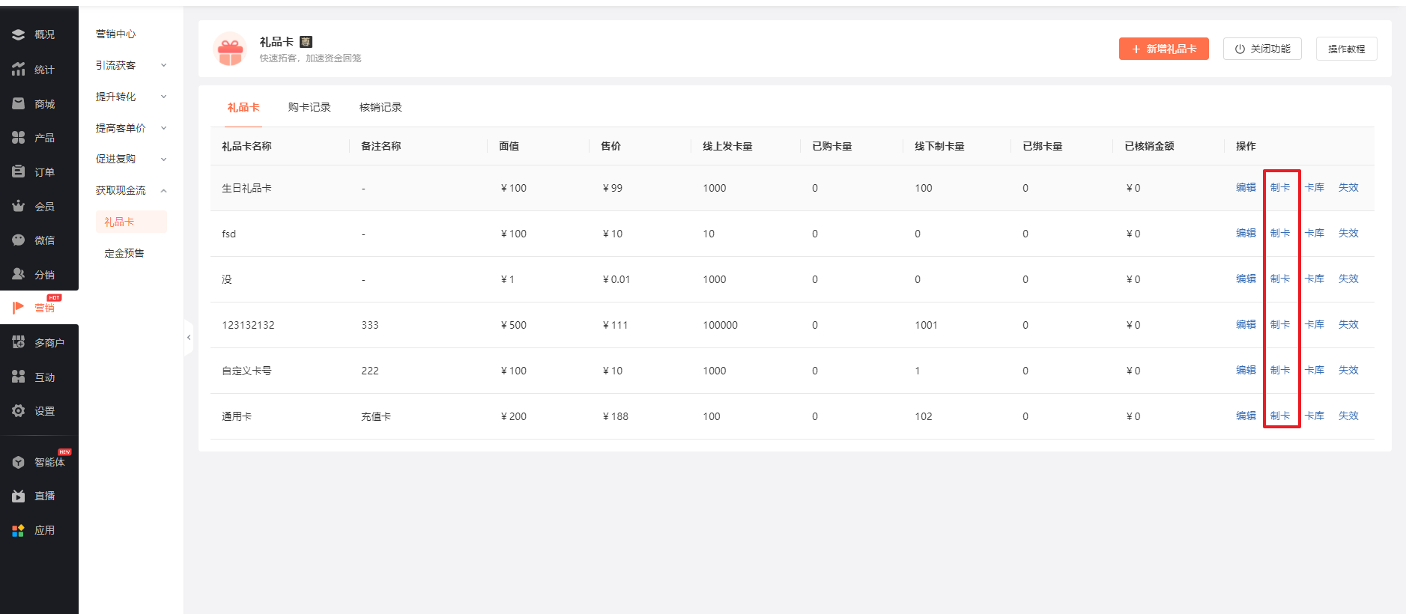The height and width of the screenshot is (614, 1406).
Task: Click 编辑 for the 生日礼品卡 row
Action: point(1246,187)
